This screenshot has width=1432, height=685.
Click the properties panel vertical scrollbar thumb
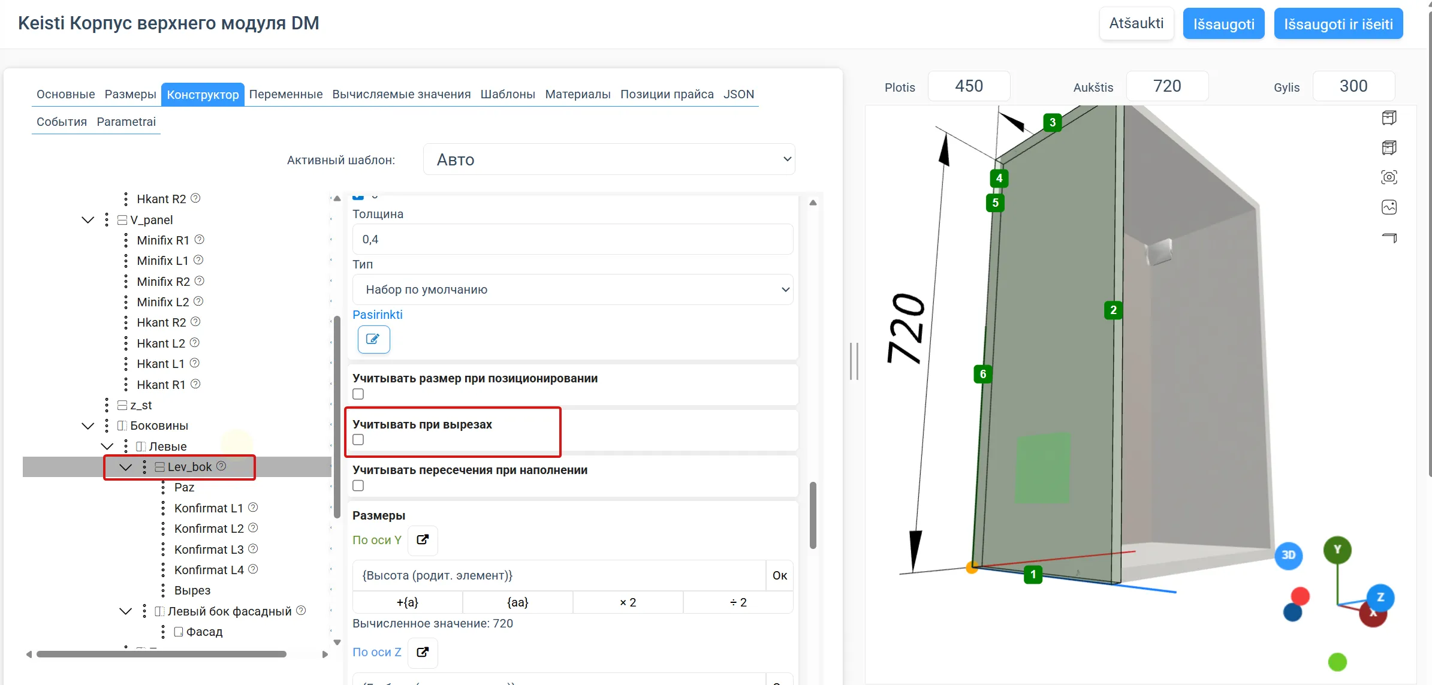(813, 515)
